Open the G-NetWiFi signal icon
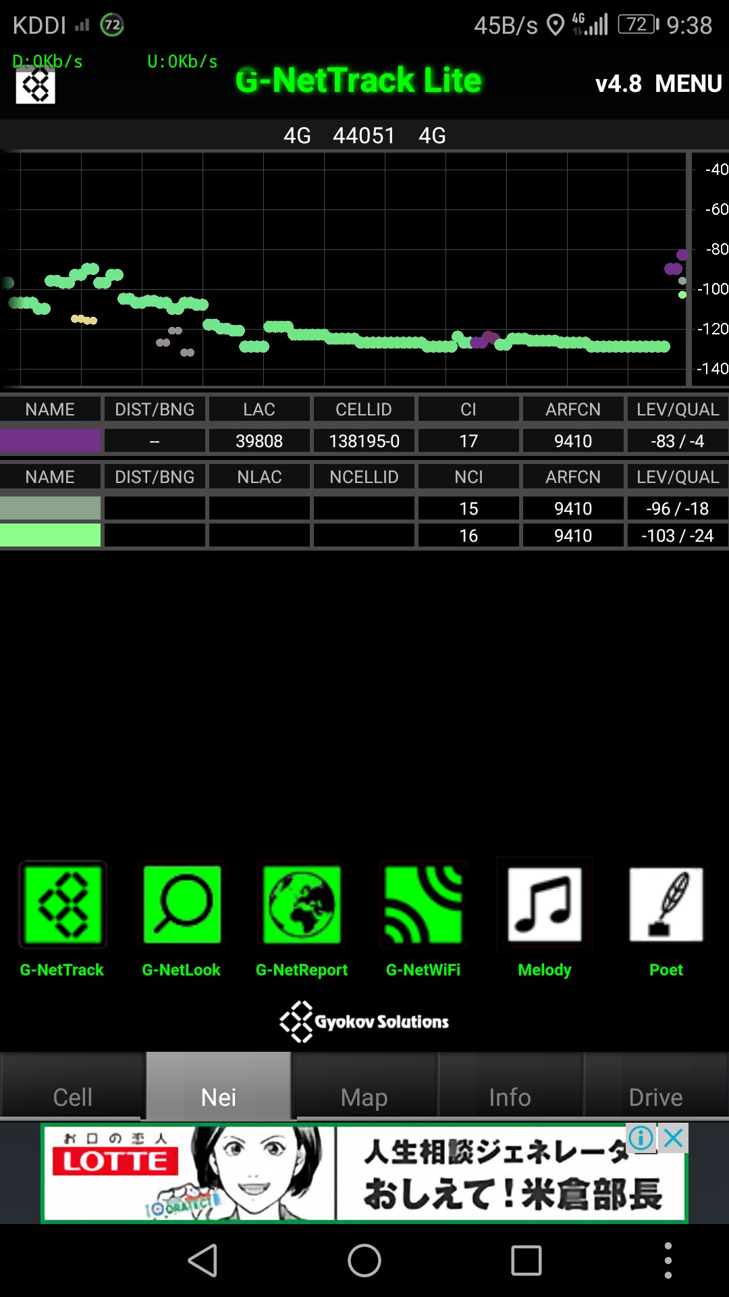The width and height of the screenshot is (729, 1297). click(x=423, y=905)
